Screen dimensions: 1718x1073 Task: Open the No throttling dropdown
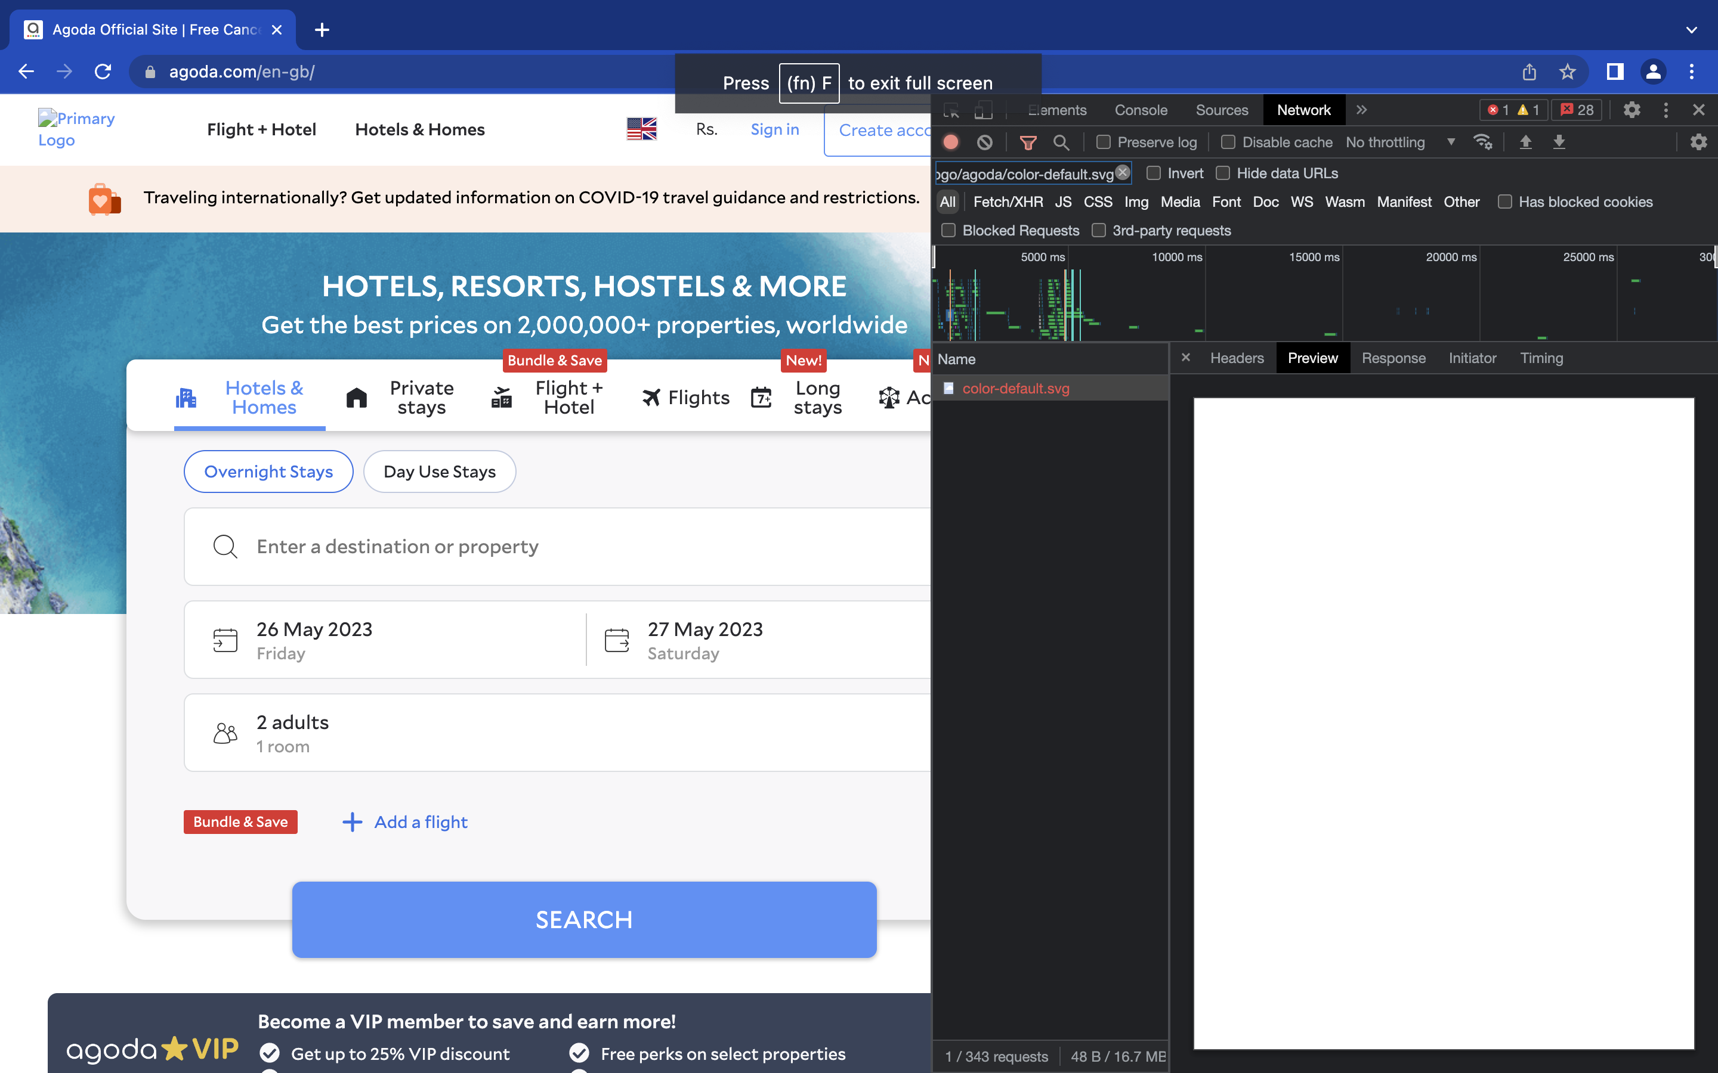(1400, 142)
